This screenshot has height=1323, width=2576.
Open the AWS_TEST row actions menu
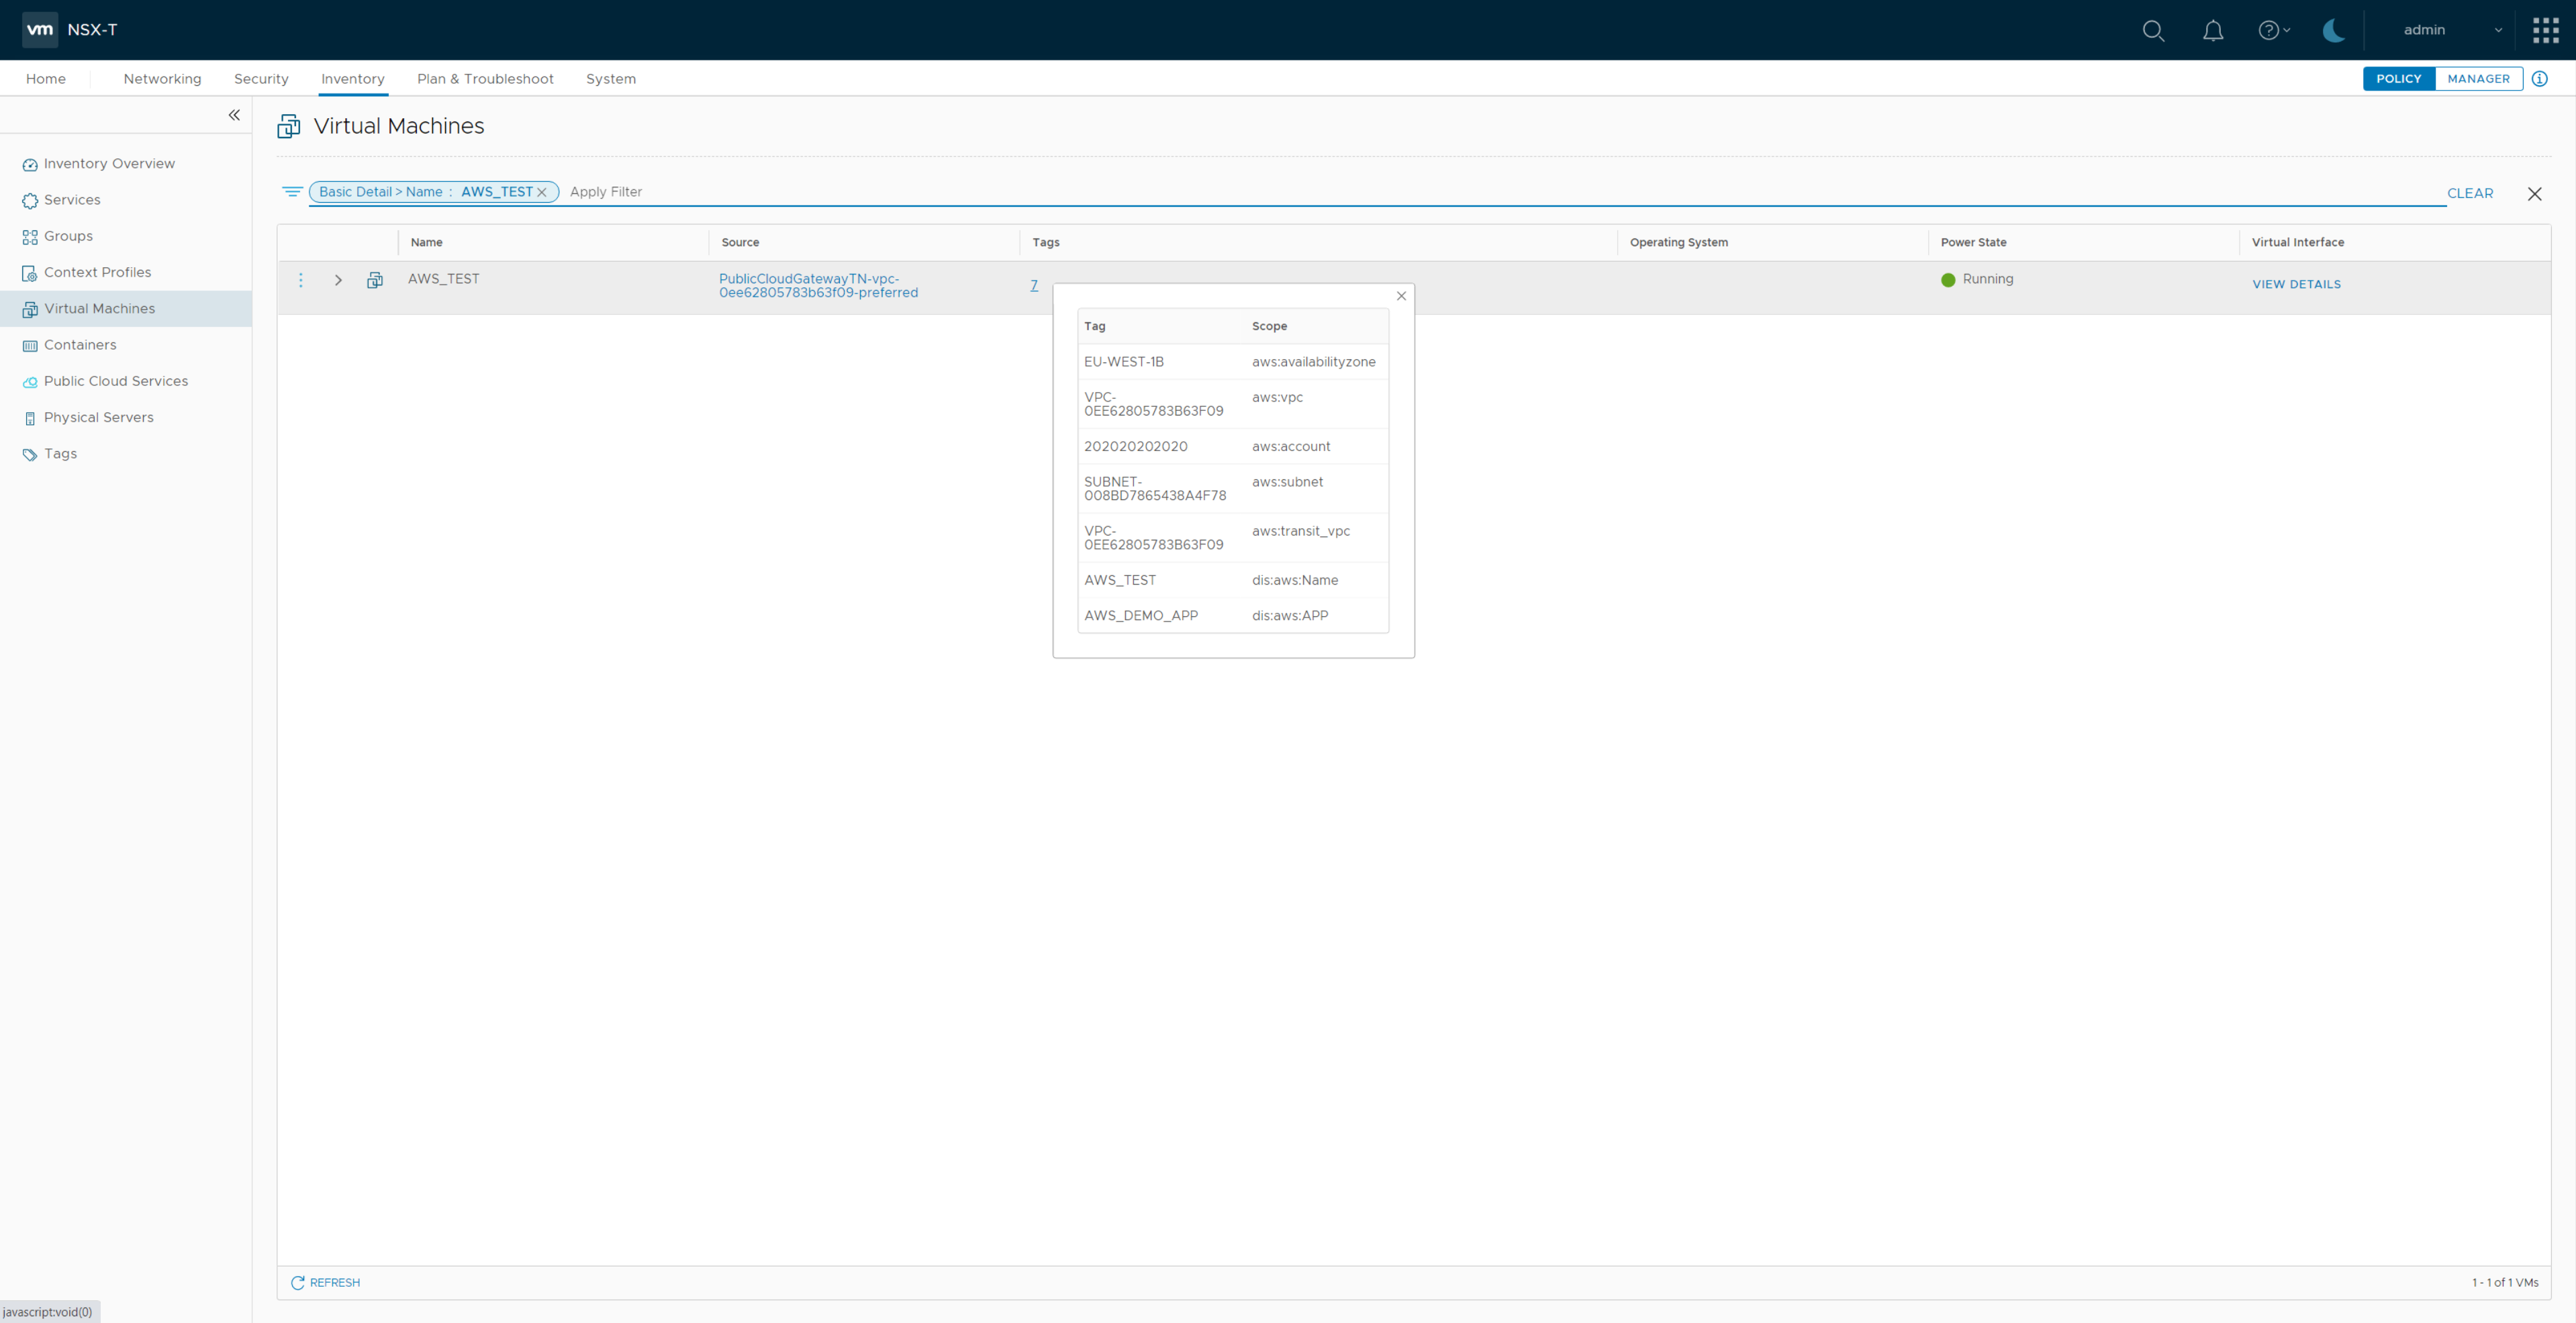[300, 280]
